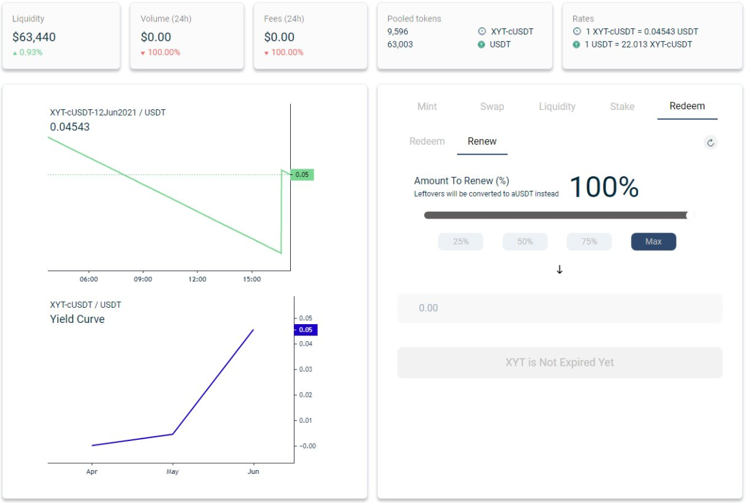Go to the Stake tab
The width and height of the screenshot is (746, 503).
pyautogui.click(x=622, y=106)
